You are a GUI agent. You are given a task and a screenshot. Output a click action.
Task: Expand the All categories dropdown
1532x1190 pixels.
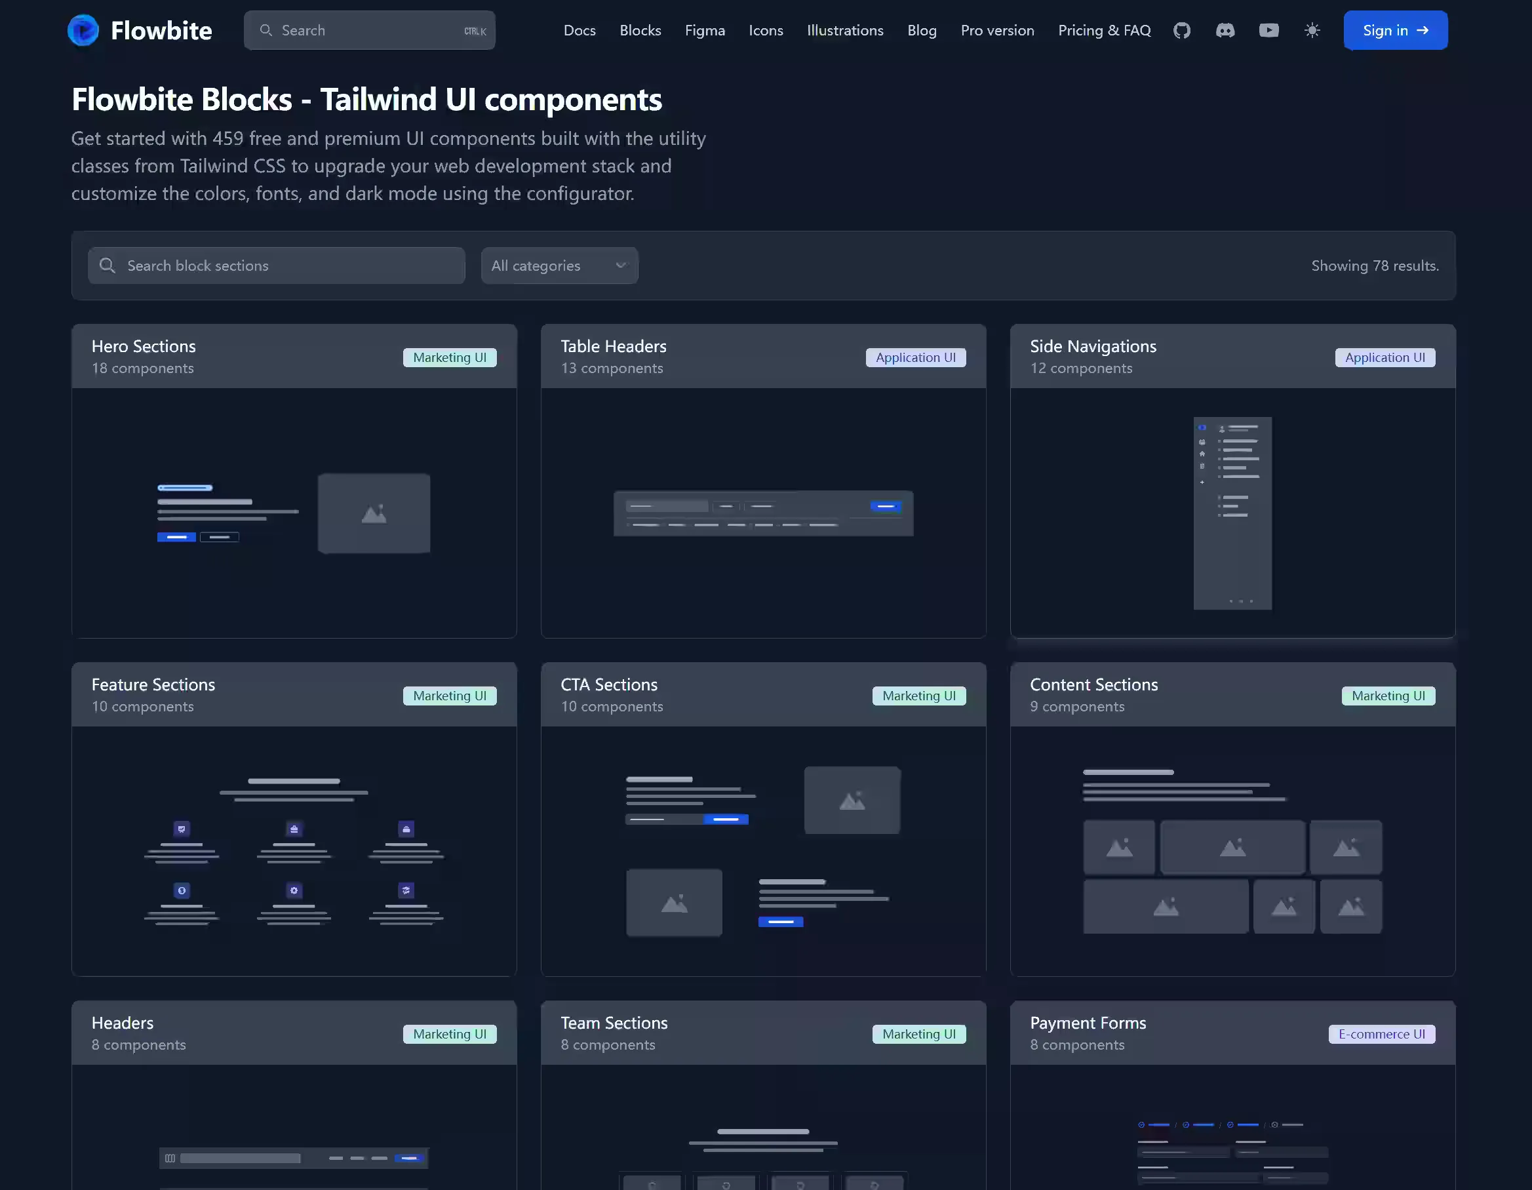pyautogui.click(x=559, y=266)
